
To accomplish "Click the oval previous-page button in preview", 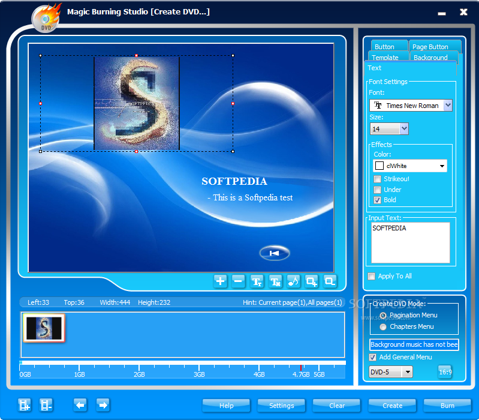I will coord(275,253).
